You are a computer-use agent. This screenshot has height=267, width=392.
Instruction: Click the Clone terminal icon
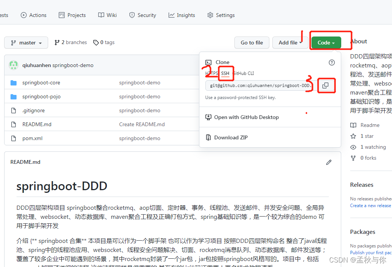(x=208, y=62)
